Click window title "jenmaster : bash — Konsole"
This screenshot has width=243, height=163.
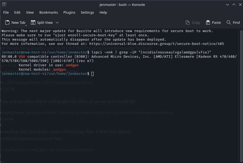[122, 5]
